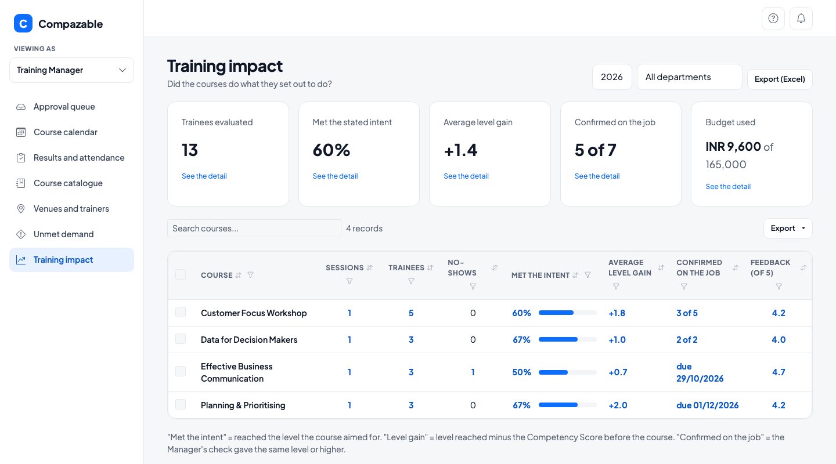
Task: Filter the Average level gain column
Action: click(616, 287)
